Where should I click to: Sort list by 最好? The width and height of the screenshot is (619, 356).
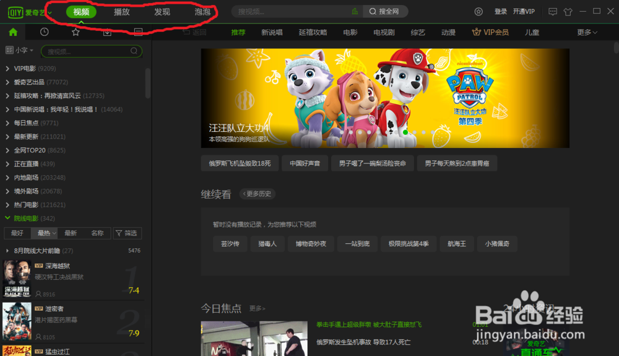17,233
